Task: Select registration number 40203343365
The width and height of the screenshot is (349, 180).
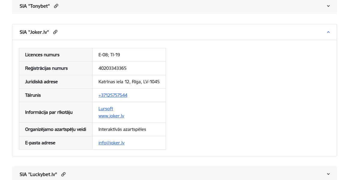Action: tap(113, 68)
